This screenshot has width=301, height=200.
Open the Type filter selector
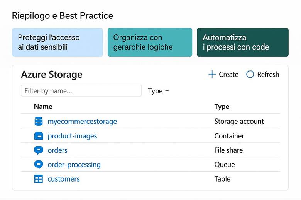(159, 91)
